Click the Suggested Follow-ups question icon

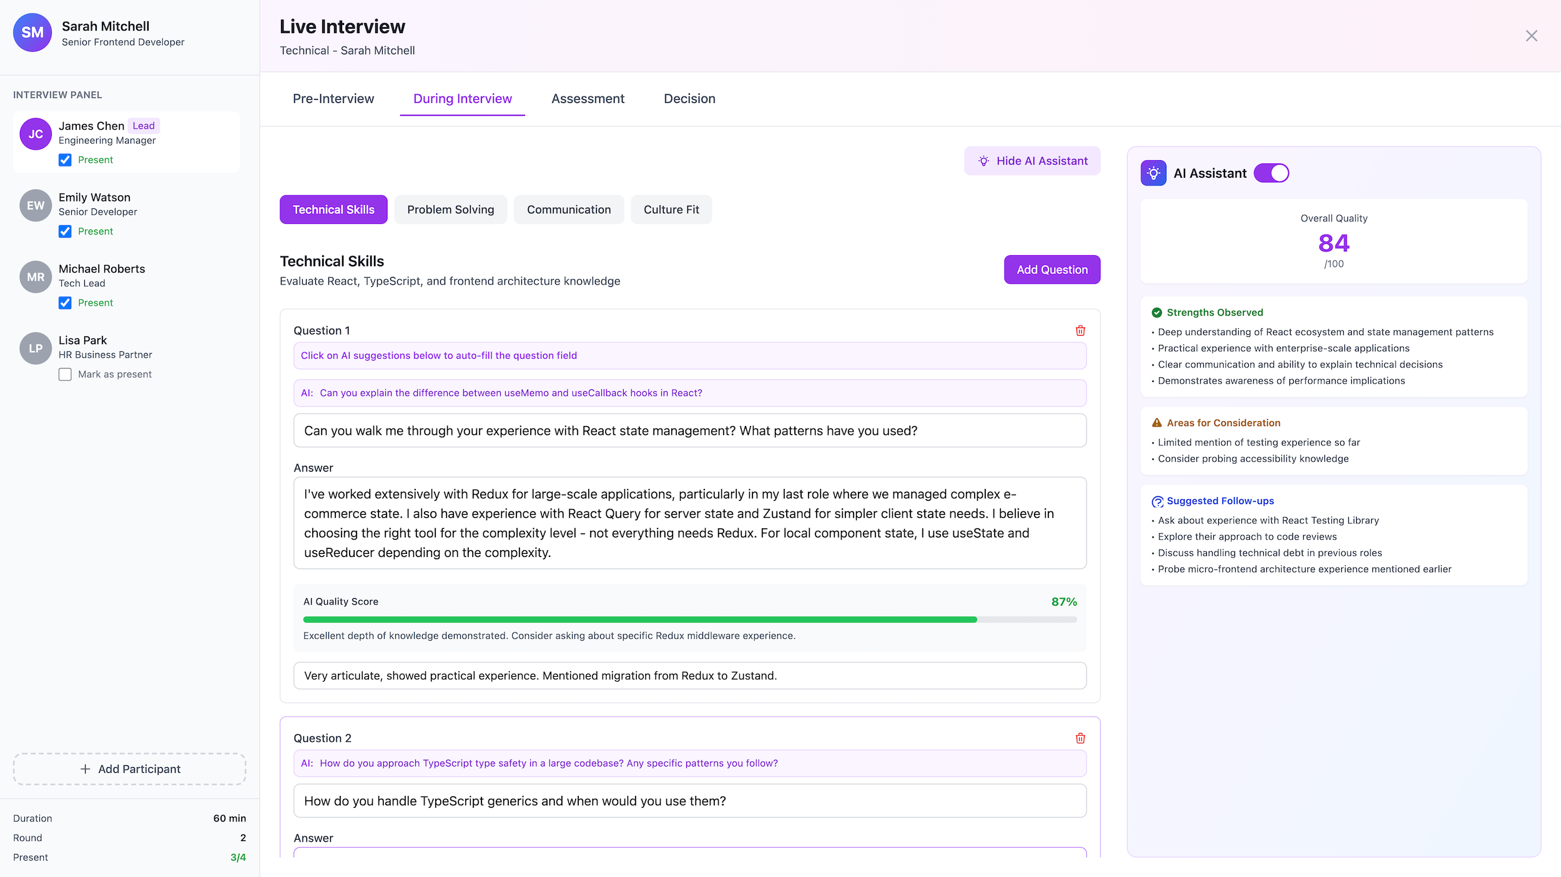[x=1157, y=501]
